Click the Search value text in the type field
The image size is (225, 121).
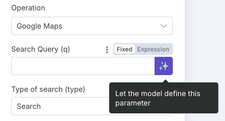29,106
